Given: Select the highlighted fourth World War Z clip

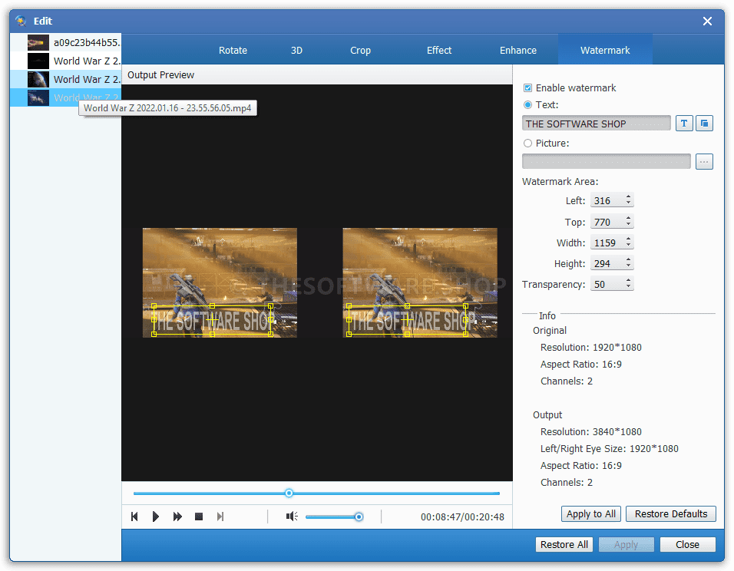Looking at the screenshot, I should point(65,97).
